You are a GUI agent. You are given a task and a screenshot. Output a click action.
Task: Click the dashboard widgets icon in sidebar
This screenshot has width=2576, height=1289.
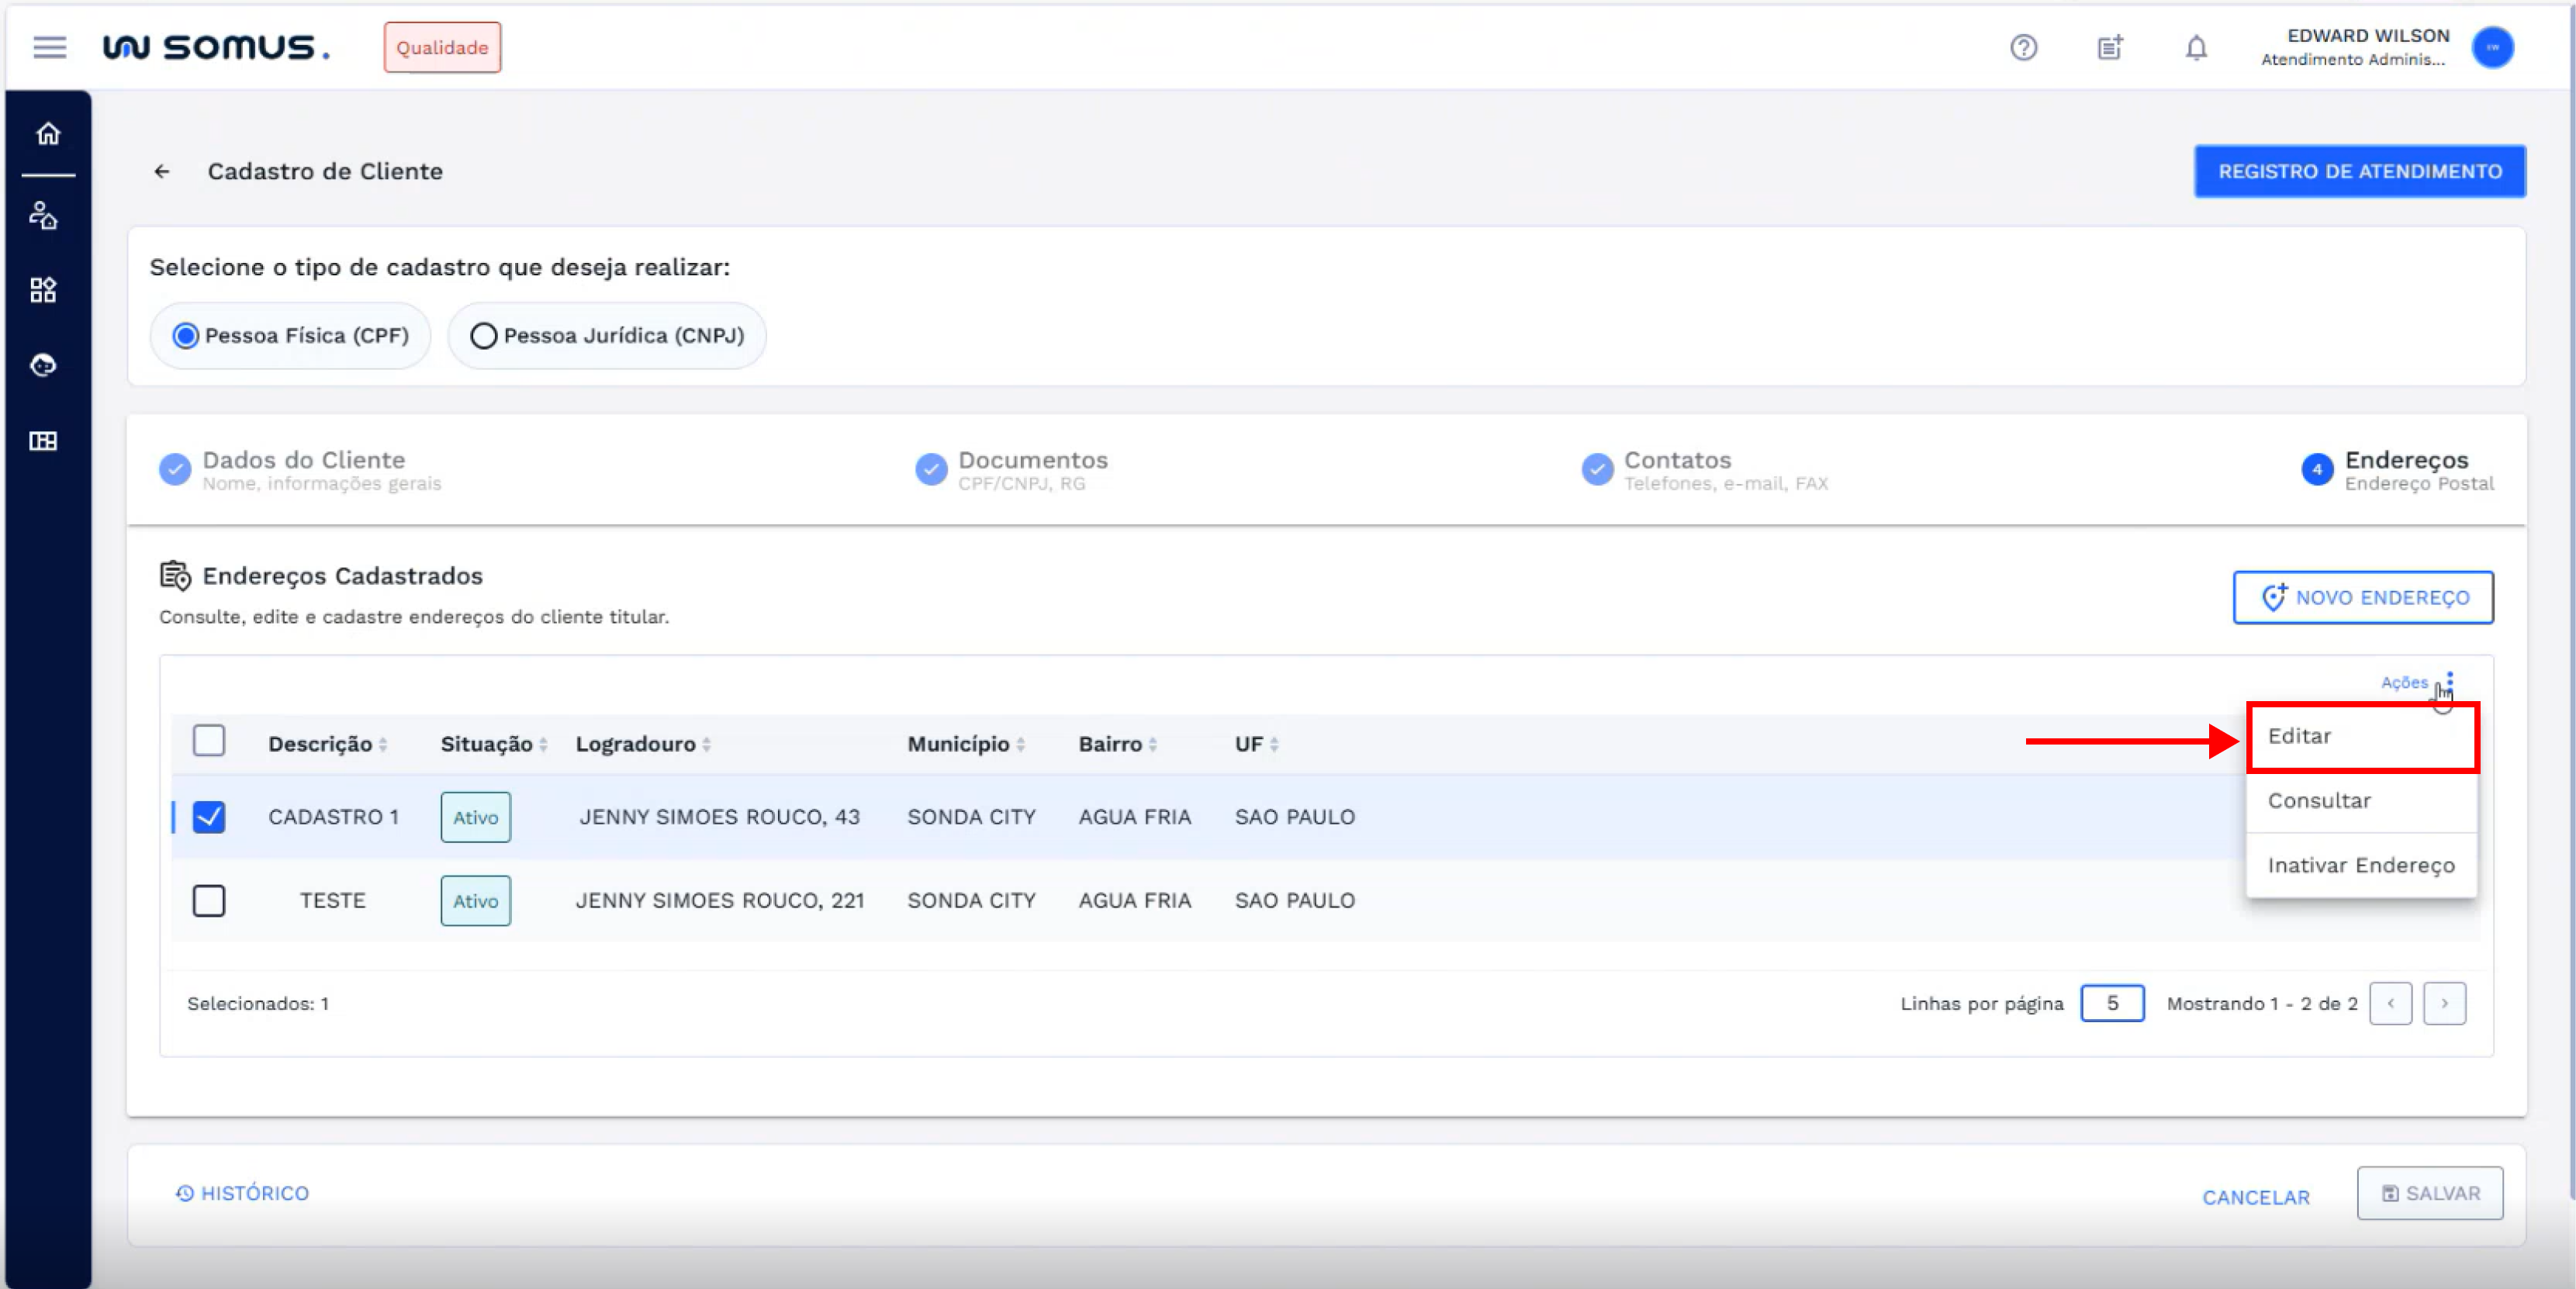coord(43,290)
